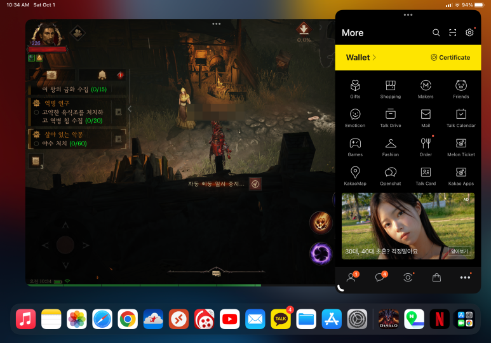Open KakaoTalk settings gear

tap(469, 32)
